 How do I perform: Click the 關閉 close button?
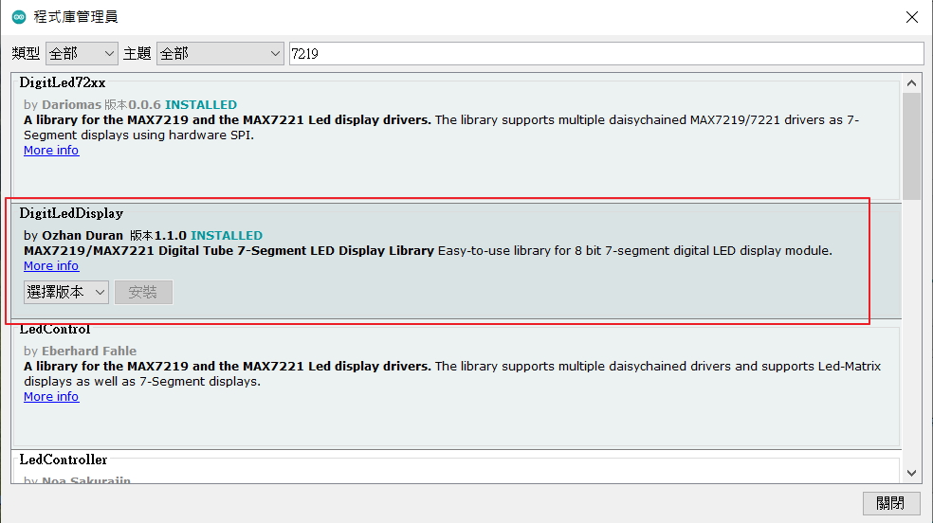tap(891, 503)
